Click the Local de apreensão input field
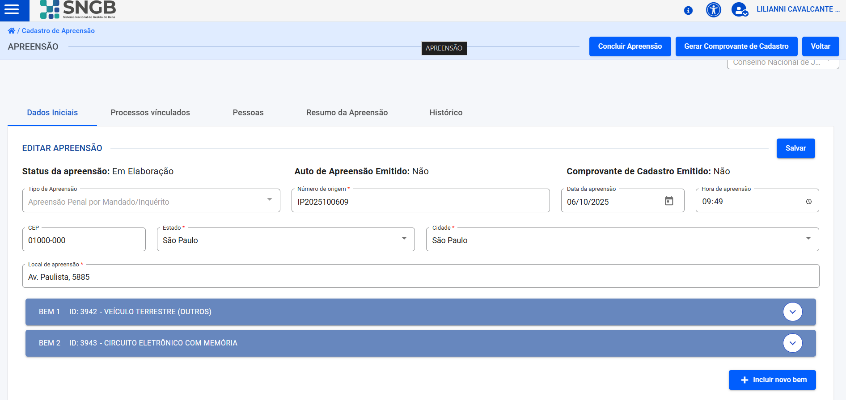This screenshot has height=400, width=846. [420, 277]
